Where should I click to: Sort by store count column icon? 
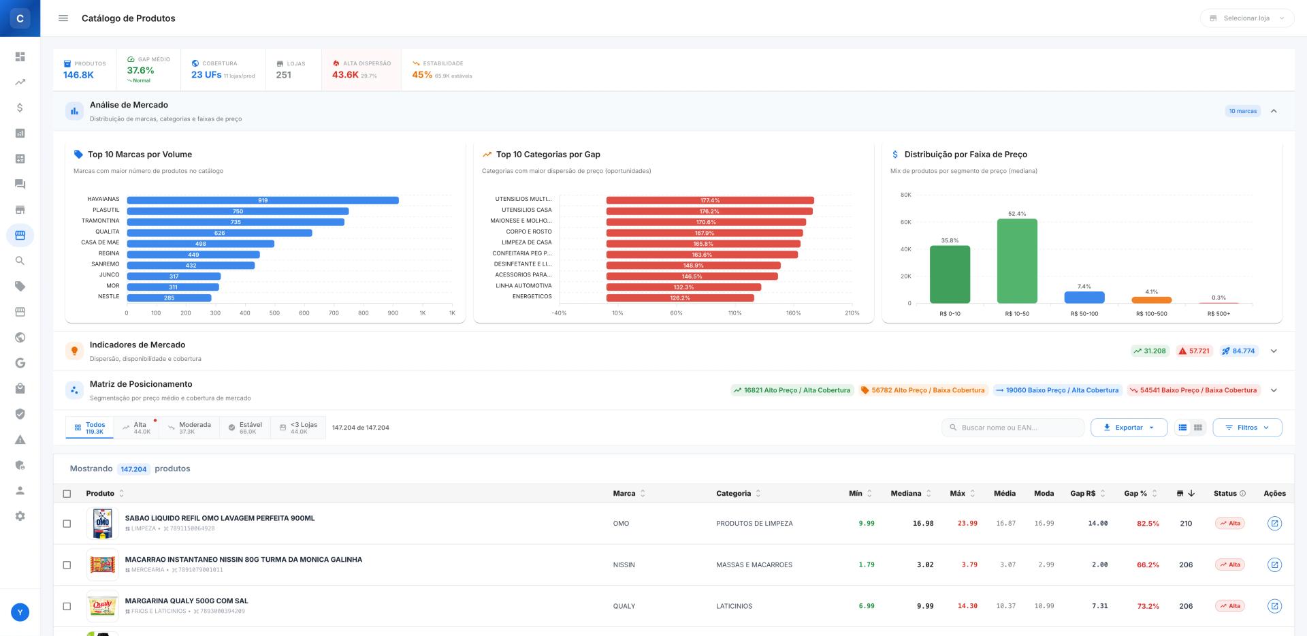(x=1185, y=494)
